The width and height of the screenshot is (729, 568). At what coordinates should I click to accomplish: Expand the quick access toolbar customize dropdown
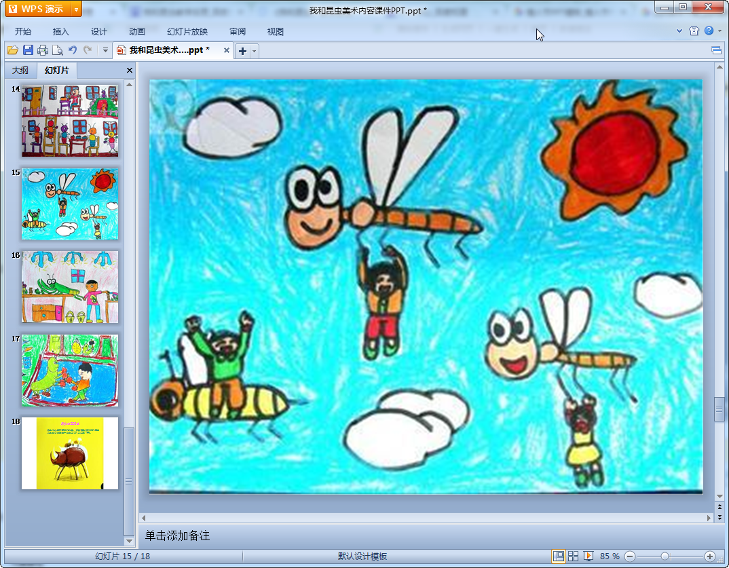[x=105, y=50]
